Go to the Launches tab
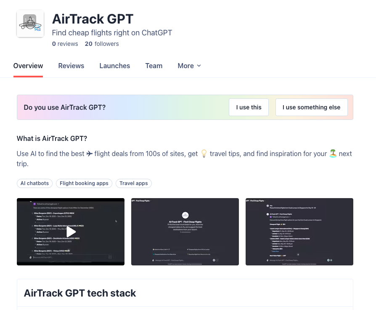 [115, 66]
